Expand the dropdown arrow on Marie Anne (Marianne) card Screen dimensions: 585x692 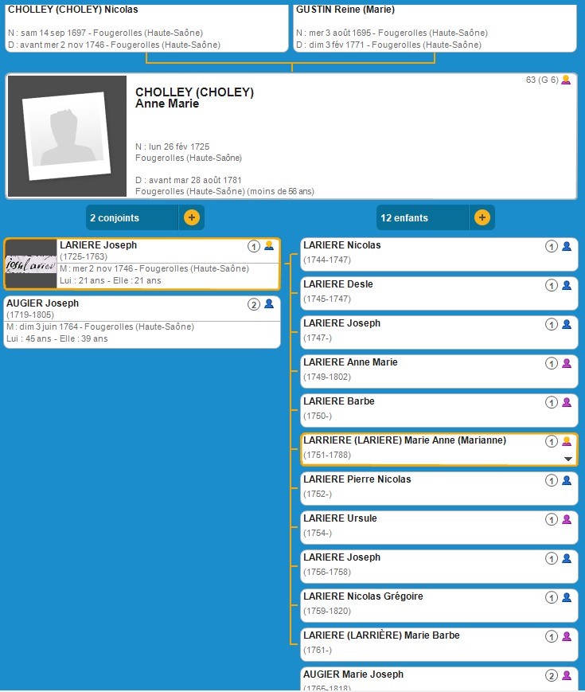[x=567, y=459]
